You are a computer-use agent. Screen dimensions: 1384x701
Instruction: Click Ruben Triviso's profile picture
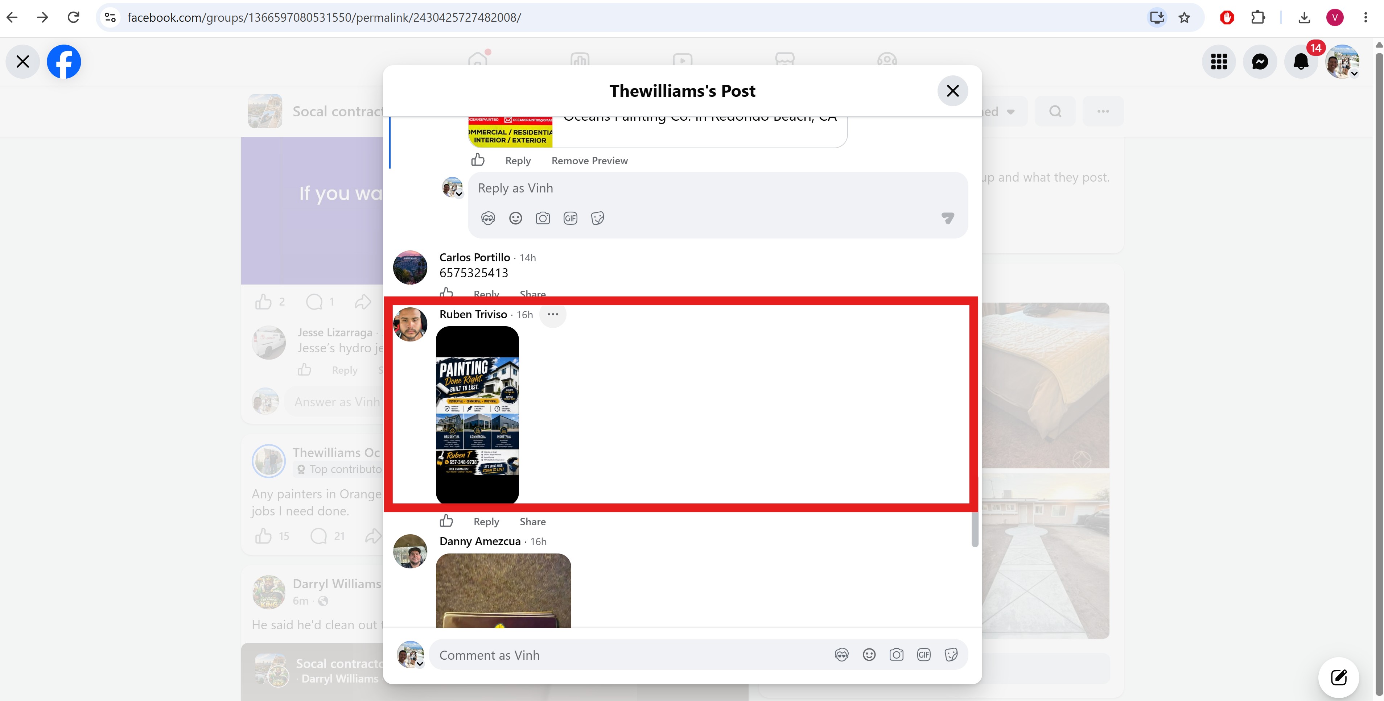point(410,324)
